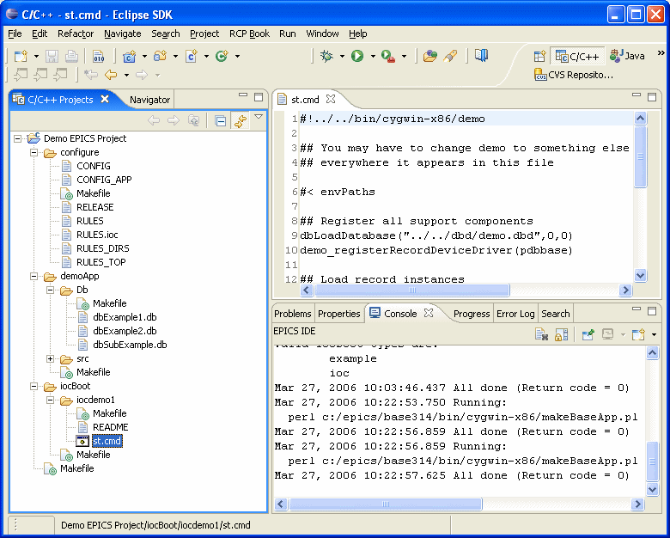The height and width of the screenshot is (538, 670).
Task: Click Open Console icon
Action: [638, 334]
